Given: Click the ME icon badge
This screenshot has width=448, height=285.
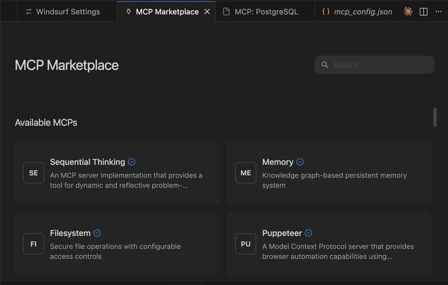Looking at the screenshot, I should (x=246, y=173).
